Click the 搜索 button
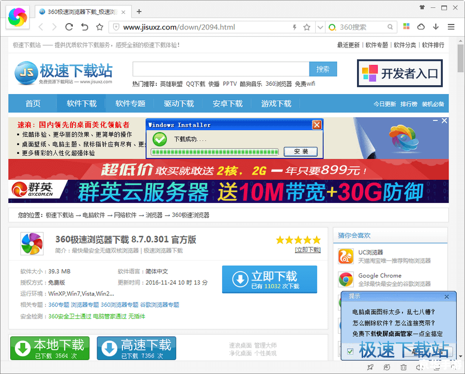The width and height of the screenshot is (465, 374). [323, 69]
